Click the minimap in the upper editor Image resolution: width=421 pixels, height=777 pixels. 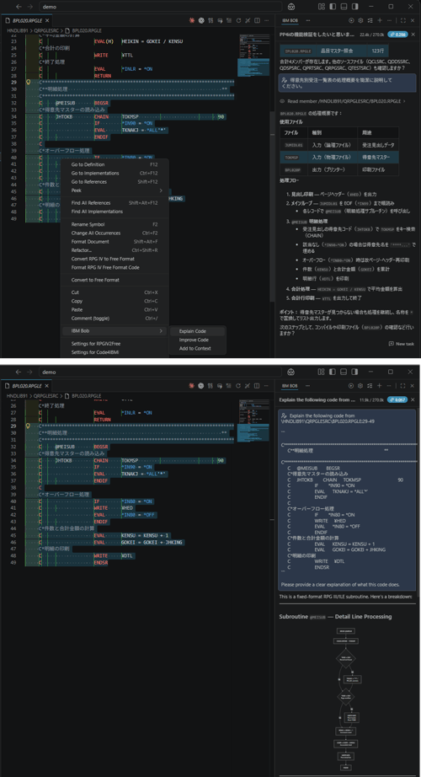coord(253,55)
